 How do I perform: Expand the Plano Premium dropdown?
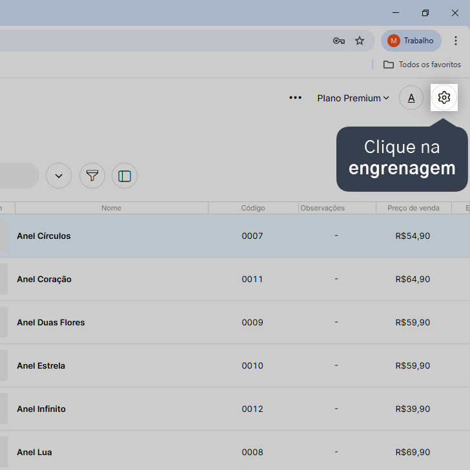tap(353, 98)
